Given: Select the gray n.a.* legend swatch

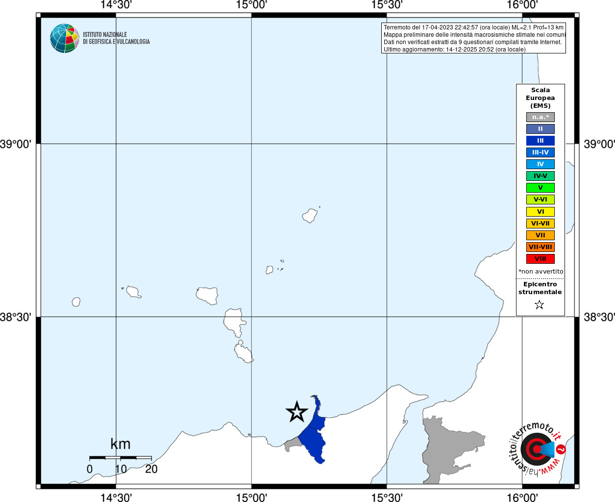Looking at the screenshot, I should [x=541, y=117].
